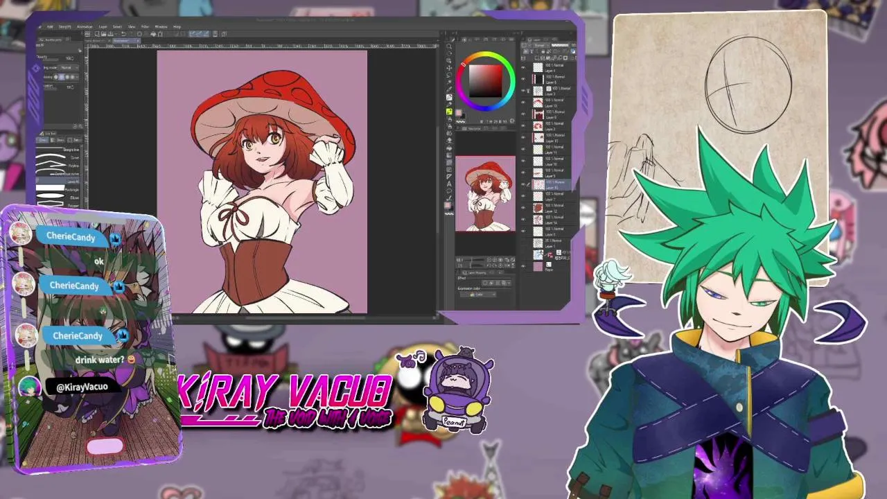The image size is (887, 499).
Task: Click the layer opacity slider in Layer panel
Action: pyautogui.click(x=560, y=45)
